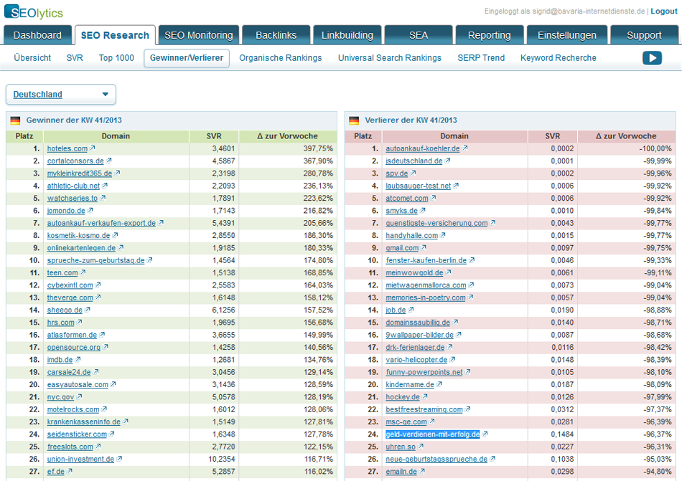This screenshot has width=682, height=481.
Task: Click the Verlierer der KW 41/2013 heading
Action: click(411, 120)
